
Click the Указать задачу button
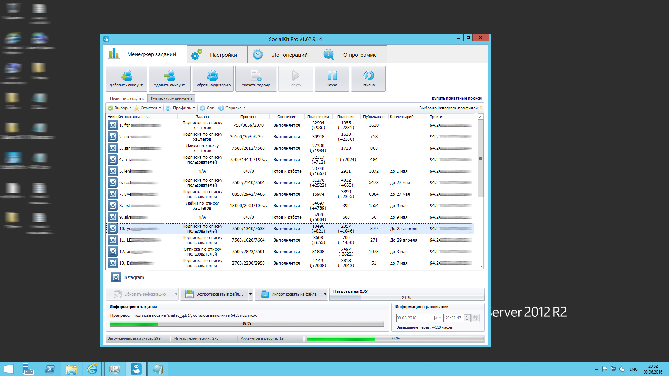[x=256, y=79]
